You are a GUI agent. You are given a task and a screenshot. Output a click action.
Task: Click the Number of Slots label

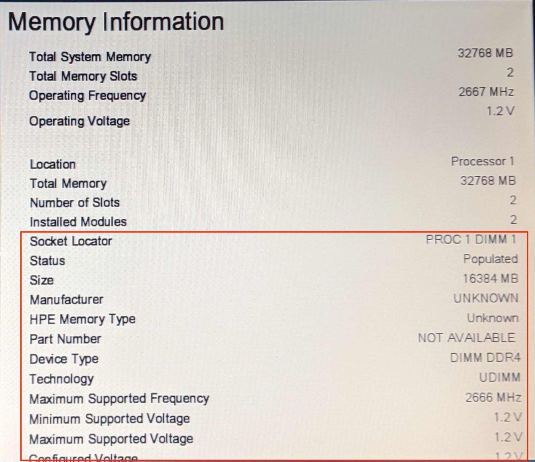coord(75,203)
